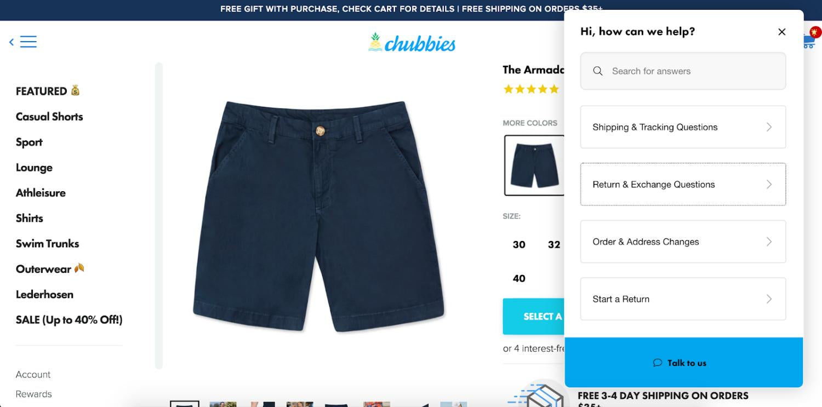Close the help widget panel
The height and width of the screenshot is (407, 822).
click(x=782, y=32)
